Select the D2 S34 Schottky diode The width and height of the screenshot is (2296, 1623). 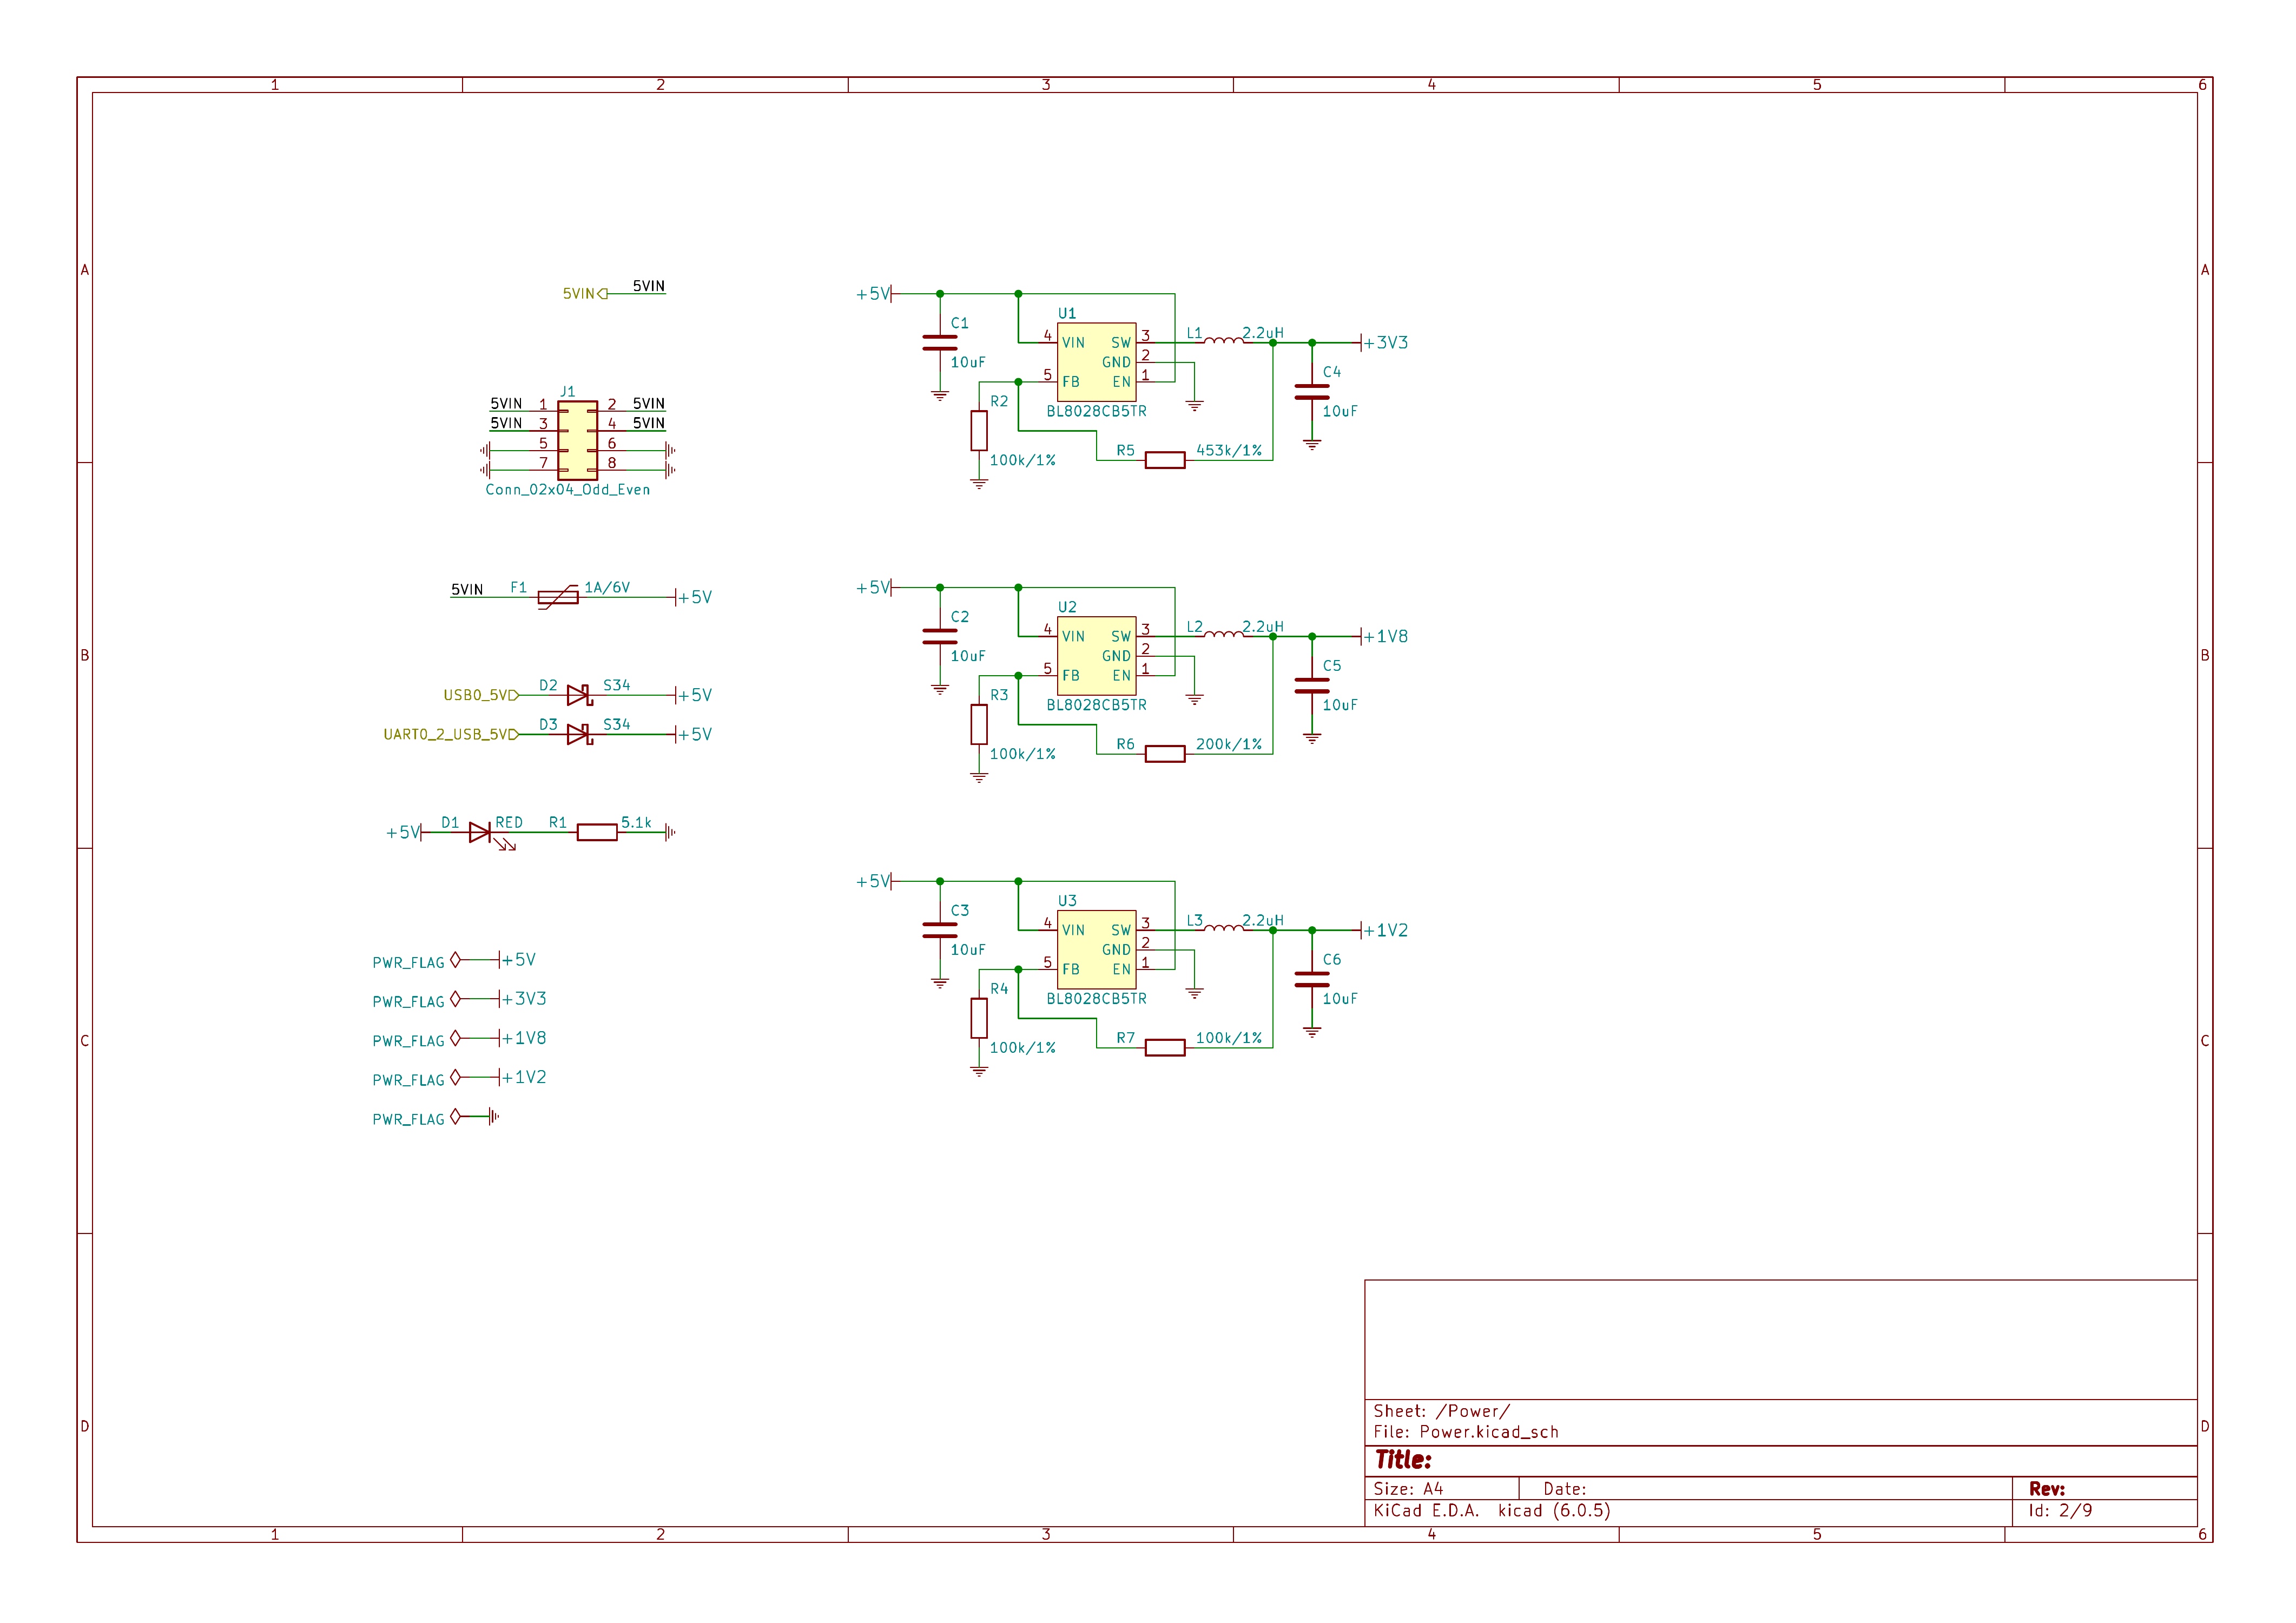click(579, 695)
